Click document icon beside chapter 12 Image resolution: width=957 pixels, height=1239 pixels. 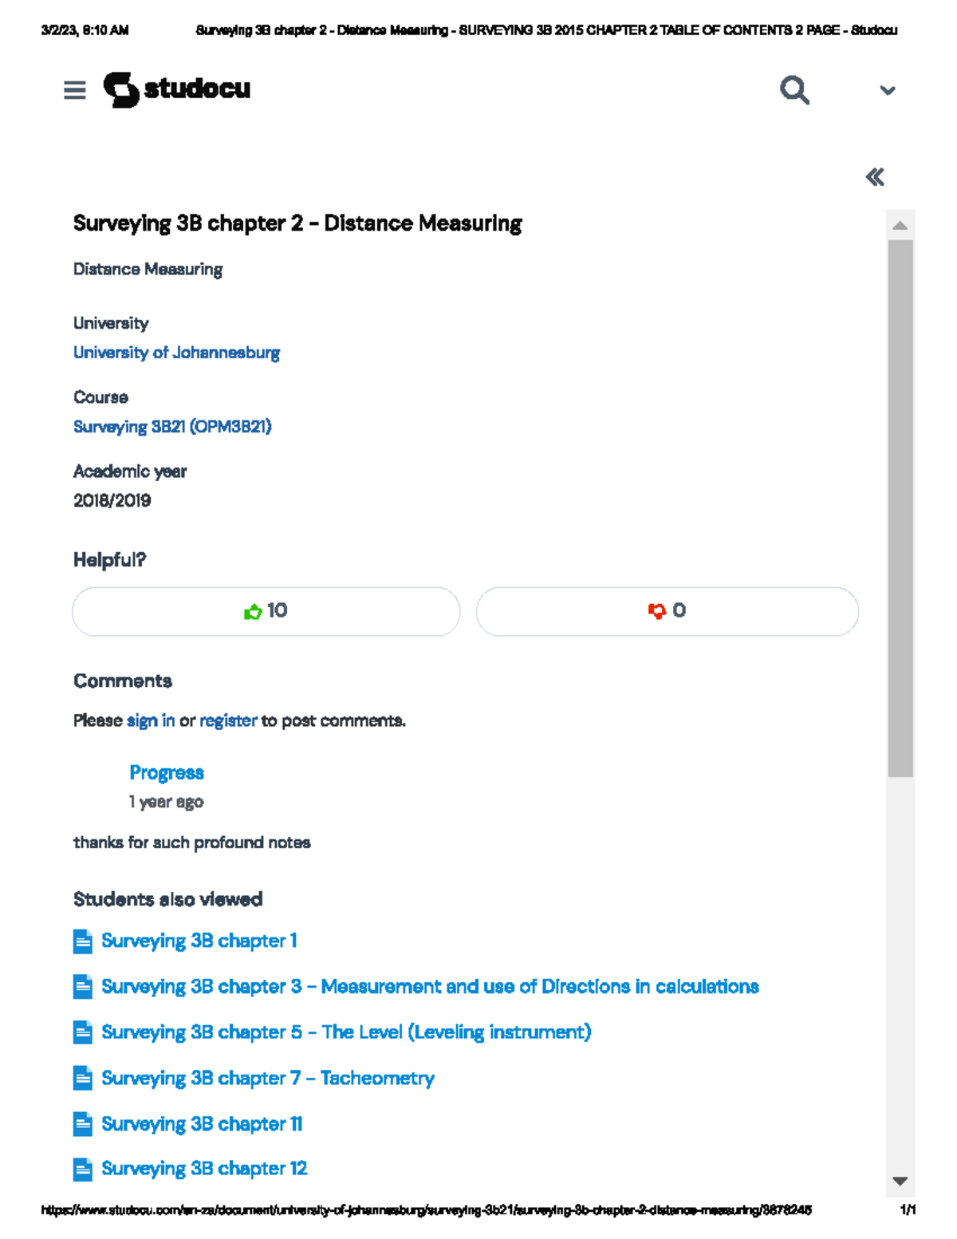[x=82, y=1169]
